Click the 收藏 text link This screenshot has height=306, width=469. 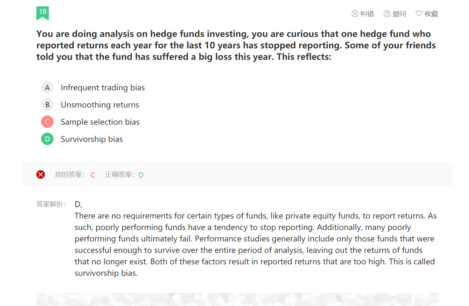point(431,14)
